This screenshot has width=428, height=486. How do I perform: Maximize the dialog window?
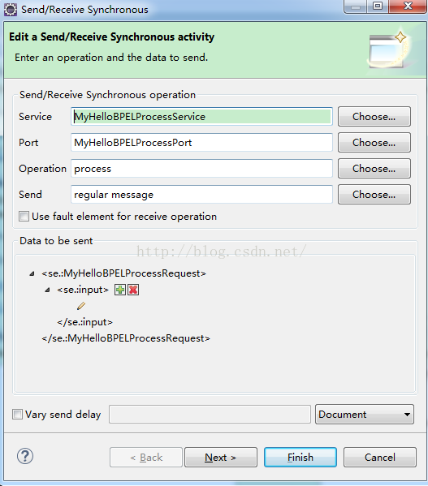378,6
